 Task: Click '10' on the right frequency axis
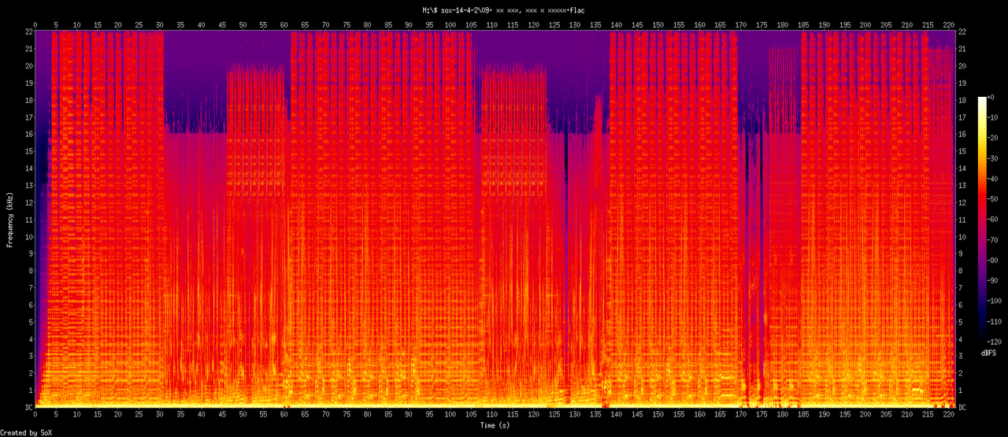(963, 236)
